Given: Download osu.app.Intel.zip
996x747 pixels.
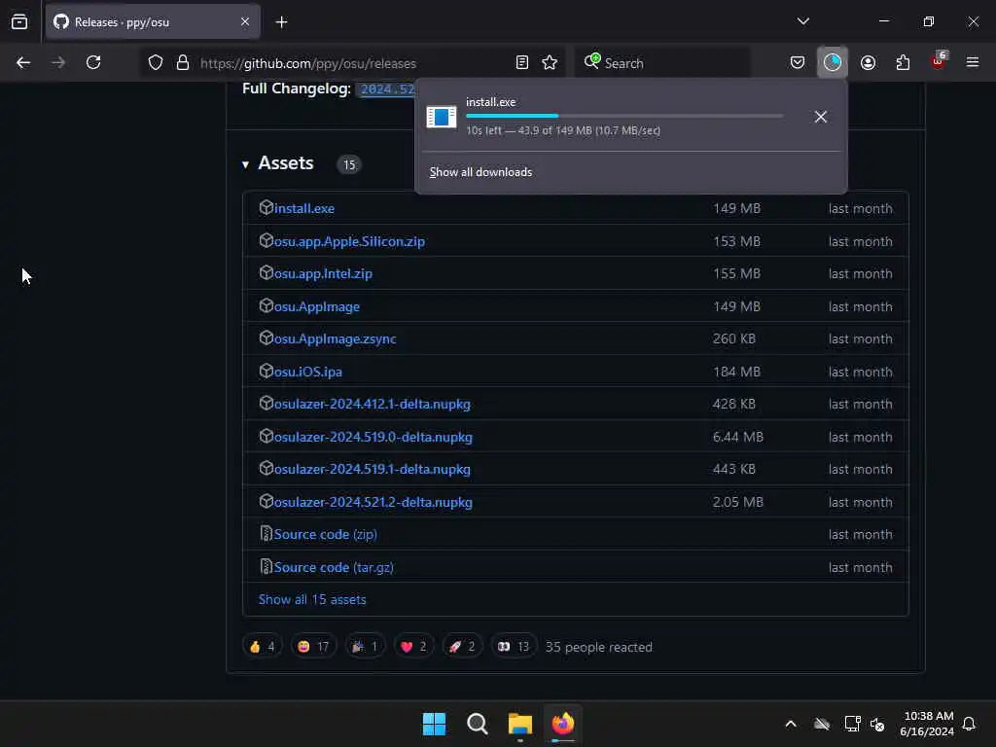Looking at the screenshot, I should pyautogui.click(x=323, y=273).
